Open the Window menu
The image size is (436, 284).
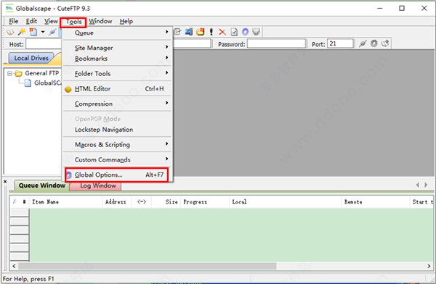coord(100,21)
